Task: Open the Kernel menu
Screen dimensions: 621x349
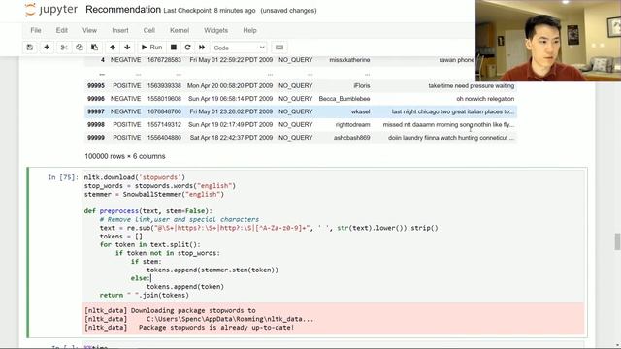Action: tap(180, 30)
